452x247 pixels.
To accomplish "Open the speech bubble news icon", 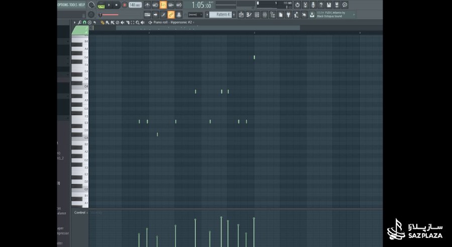I will [x=345, y=5].
